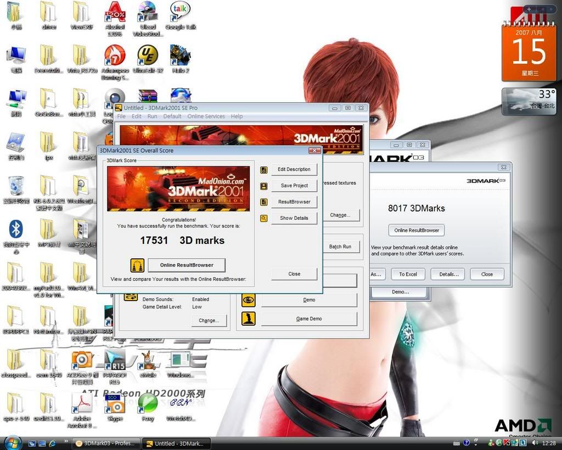Click the ResultBrowser icon beside its button
Image resolution: width=562 pixels, height=450 pixels.
point(264,202)
